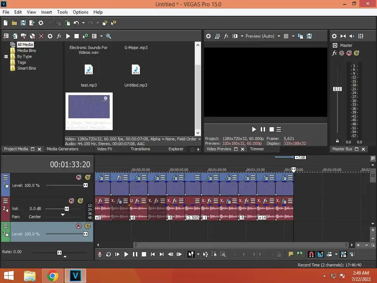The height and width of the screenshot is (283, 377).
Task: Open the split-screen view dropdown arrow
Action: 242,36
